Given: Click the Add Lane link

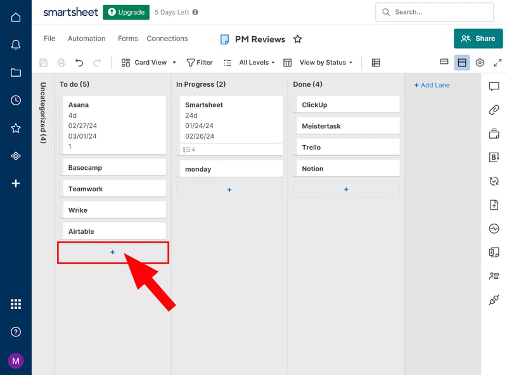Looking at the screenshot, I should pos(432,85).
